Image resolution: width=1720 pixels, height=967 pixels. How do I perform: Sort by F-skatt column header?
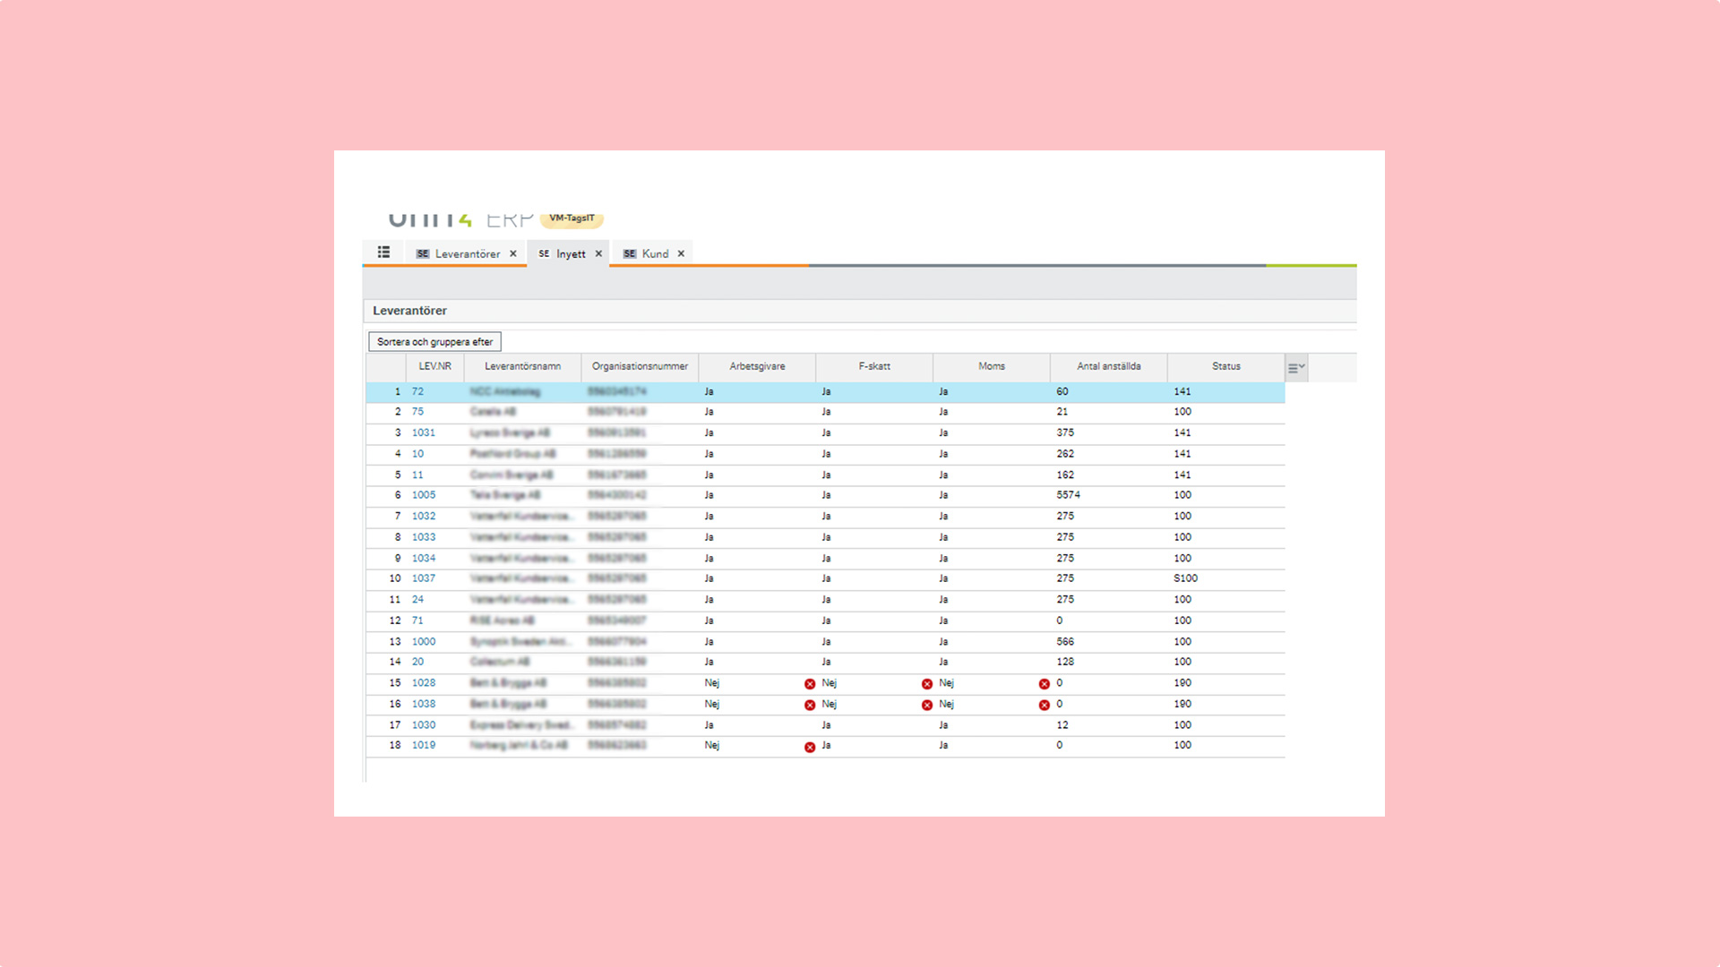click(x=874, y=366)
